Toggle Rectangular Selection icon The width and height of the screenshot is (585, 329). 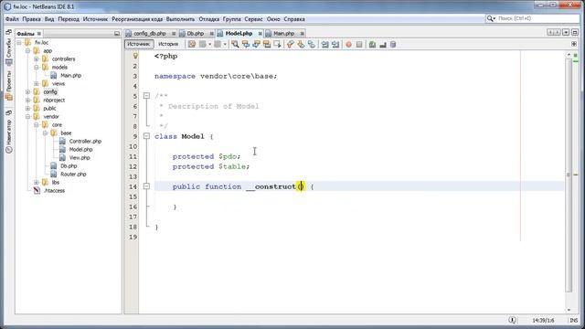[277, 45]
